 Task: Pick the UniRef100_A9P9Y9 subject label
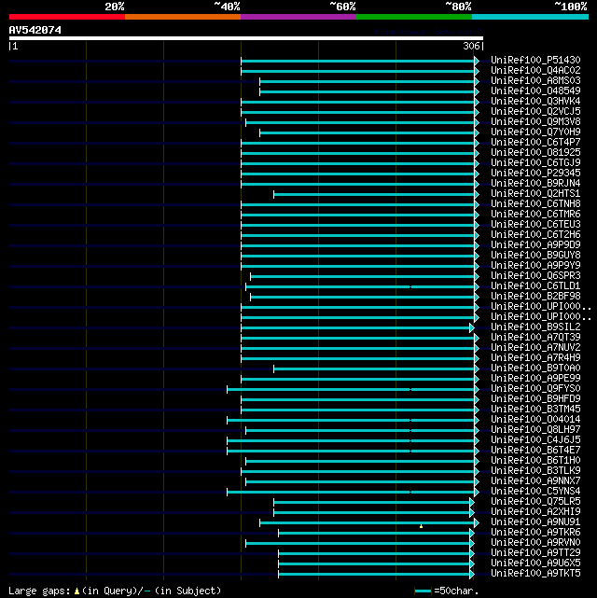[535, 266]
